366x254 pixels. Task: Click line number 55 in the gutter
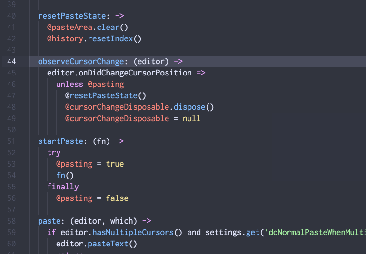click(11, 187)
